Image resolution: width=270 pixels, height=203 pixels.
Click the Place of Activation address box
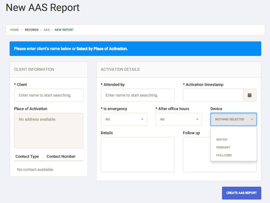[49, 131]
